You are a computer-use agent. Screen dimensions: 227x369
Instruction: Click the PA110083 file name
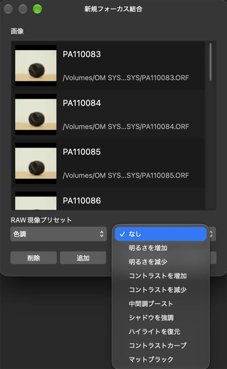point(82,54)
